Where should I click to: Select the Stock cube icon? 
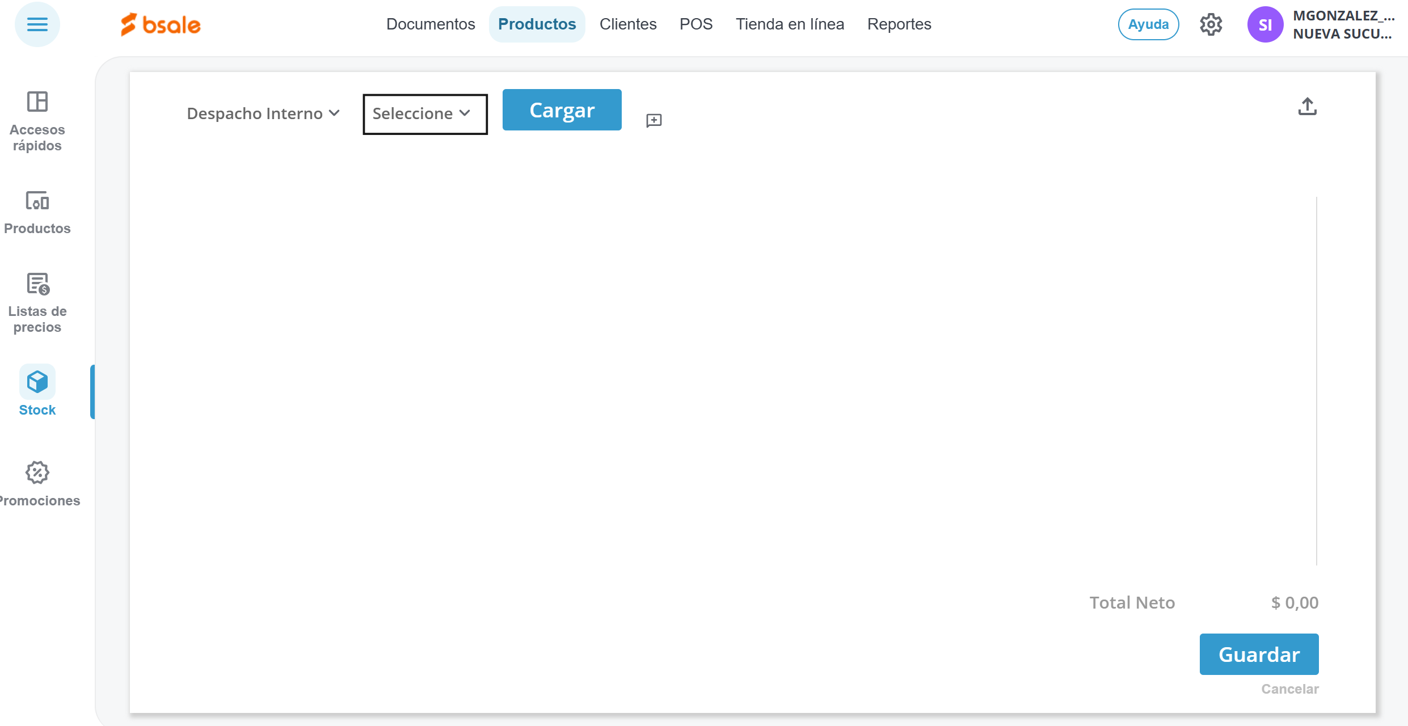37,382
